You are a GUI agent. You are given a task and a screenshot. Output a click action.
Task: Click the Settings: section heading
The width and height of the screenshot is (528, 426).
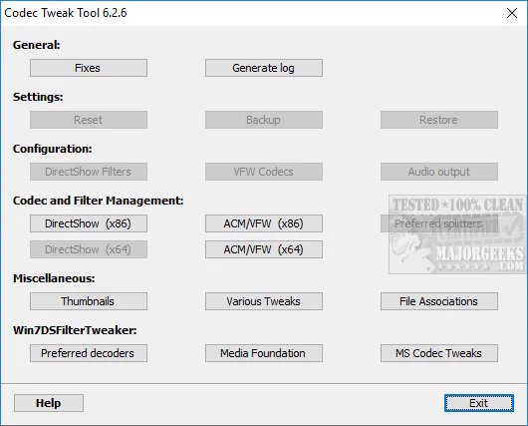38,97
